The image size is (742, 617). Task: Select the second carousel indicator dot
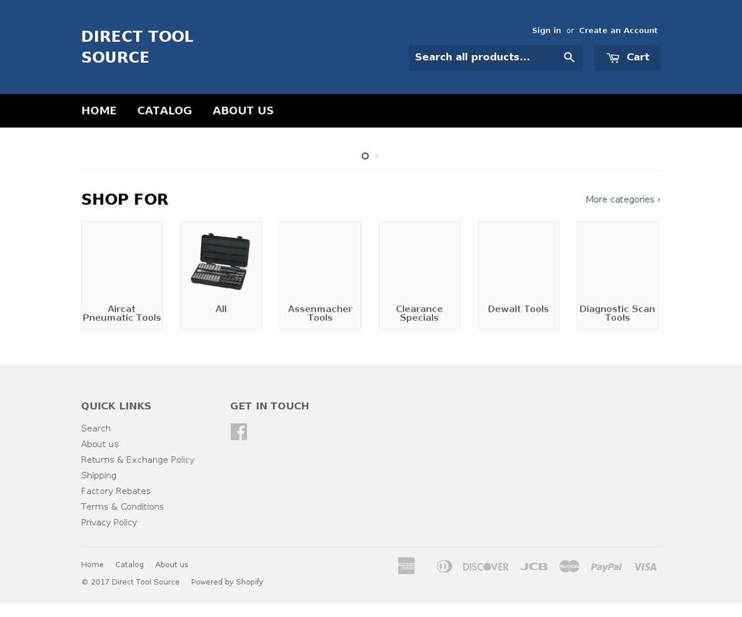tap(377, 156)
